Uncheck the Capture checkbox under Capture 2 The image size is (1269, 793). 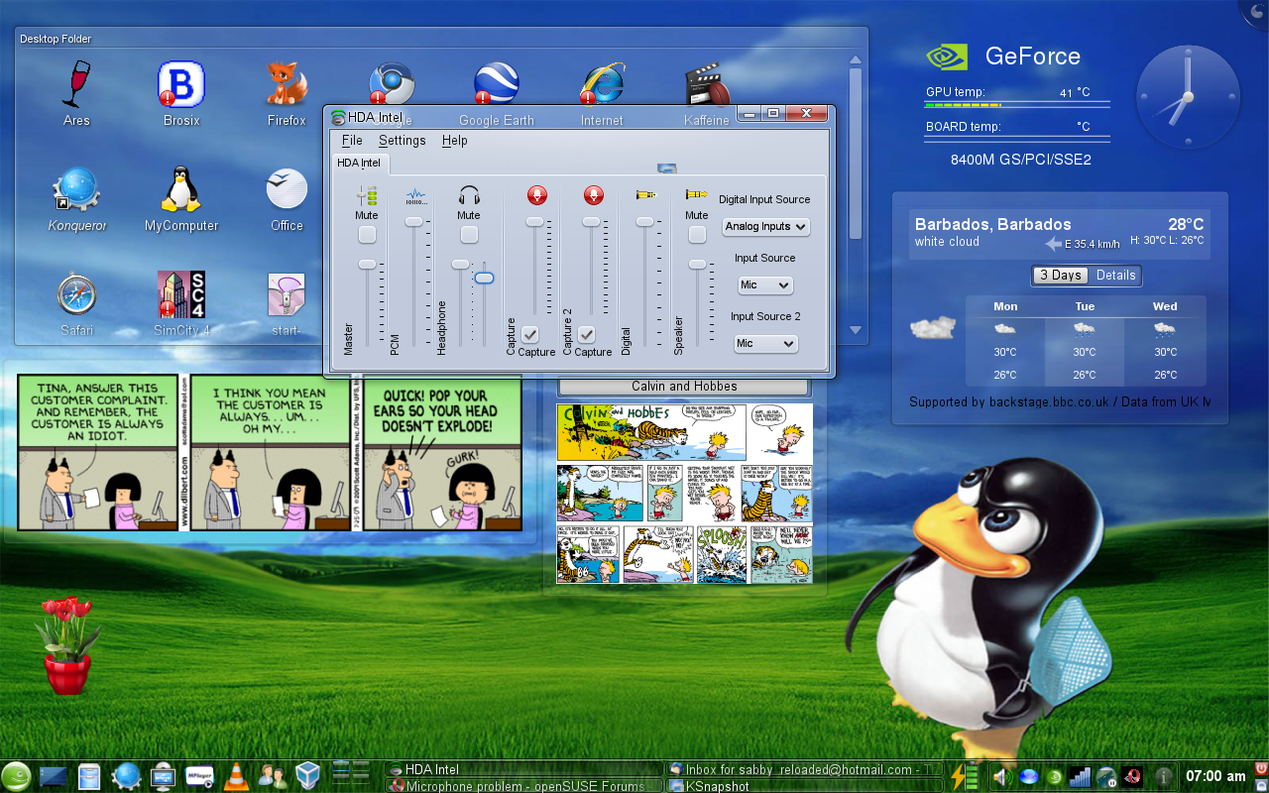(587, 335)
